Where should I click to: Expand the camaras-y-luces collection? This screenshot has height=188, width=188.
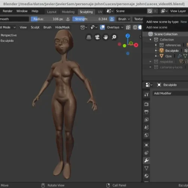(x=150, y=67)
